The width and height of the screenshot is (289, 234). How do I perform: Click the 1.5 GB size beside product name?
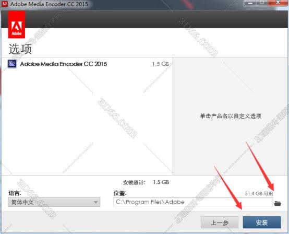(x=160, y=64)
